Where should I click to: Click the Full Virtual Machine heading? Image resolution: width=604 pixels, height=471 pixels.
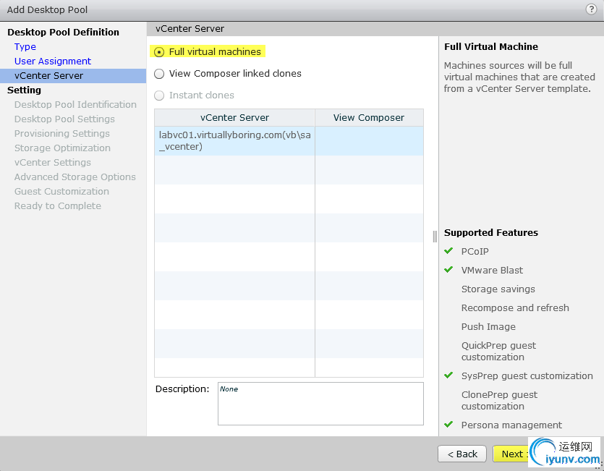[x=491, y=46]
